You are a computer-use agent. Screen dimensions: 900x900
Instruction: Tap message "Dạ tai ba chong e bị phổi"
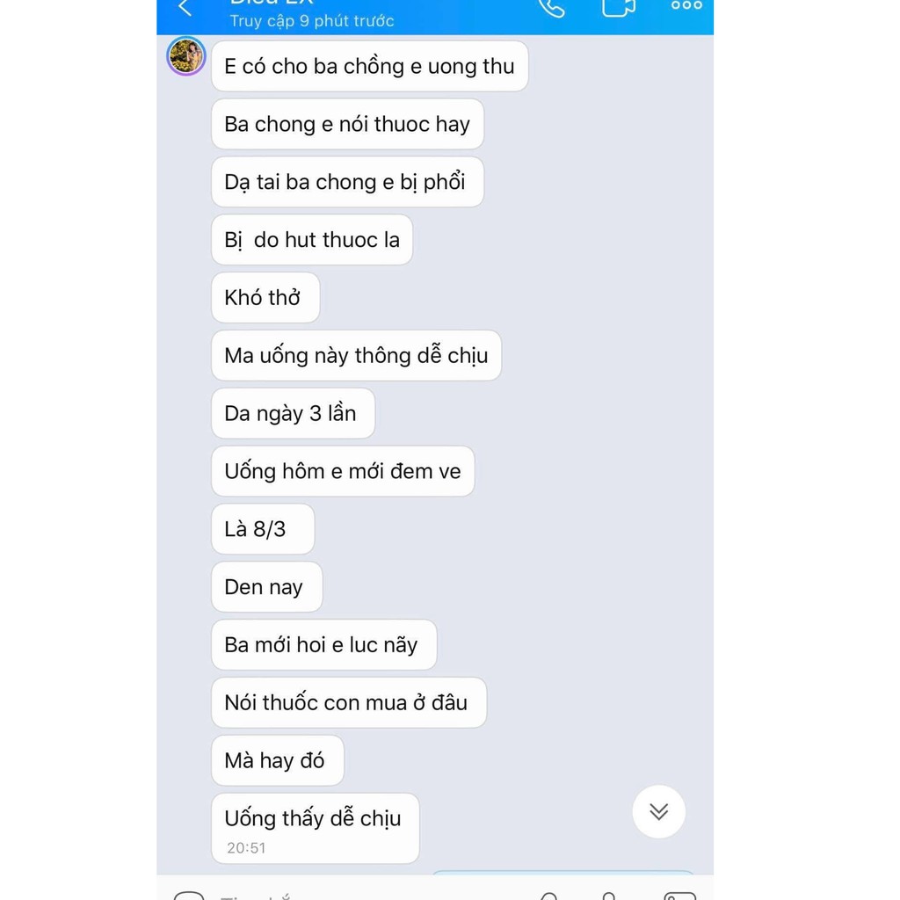[347, 182]
